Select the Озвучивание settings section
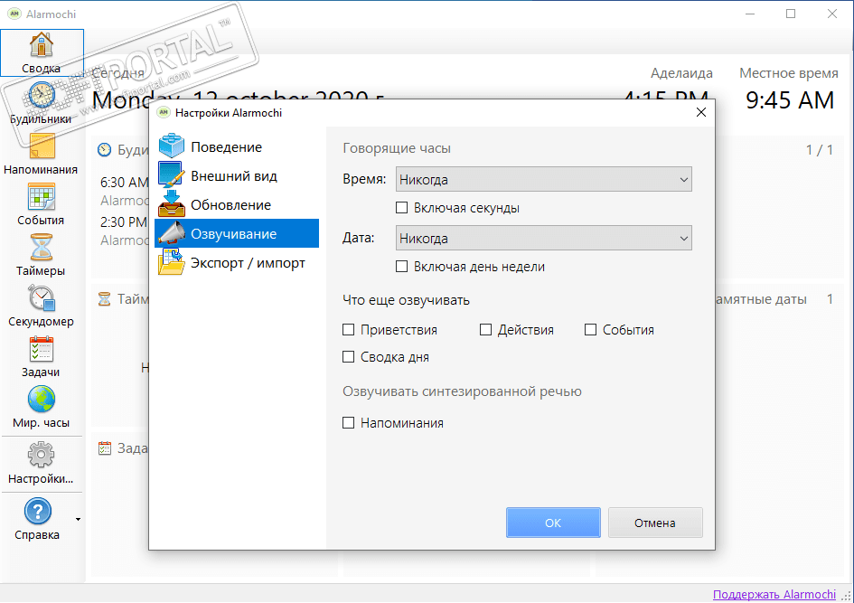Screen dimensions: 854x603 [x=237, y=233]
